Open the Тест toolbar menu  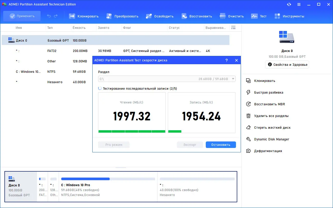(259, 16)
